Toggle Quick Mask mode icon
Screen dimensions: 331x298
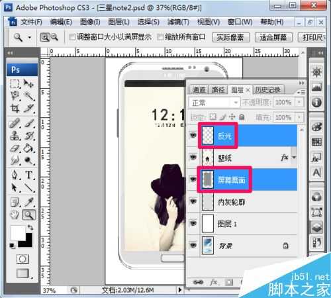click(x=23, y=259)
